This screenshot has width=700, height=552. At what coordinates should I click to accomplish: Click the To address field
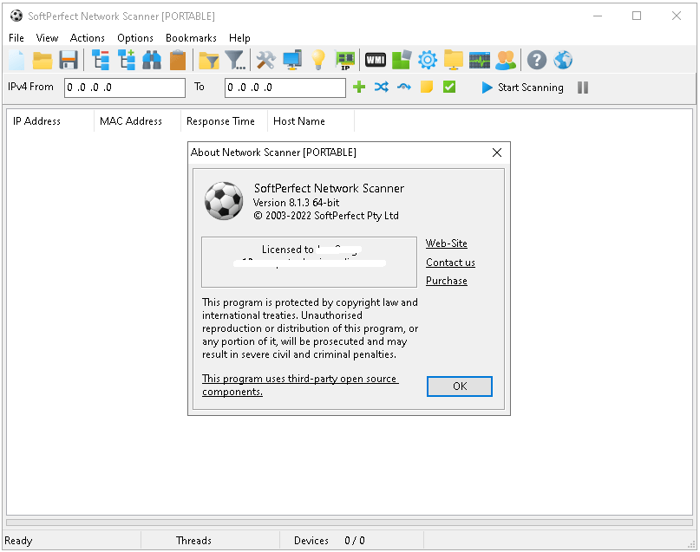[x=285, y=88]
